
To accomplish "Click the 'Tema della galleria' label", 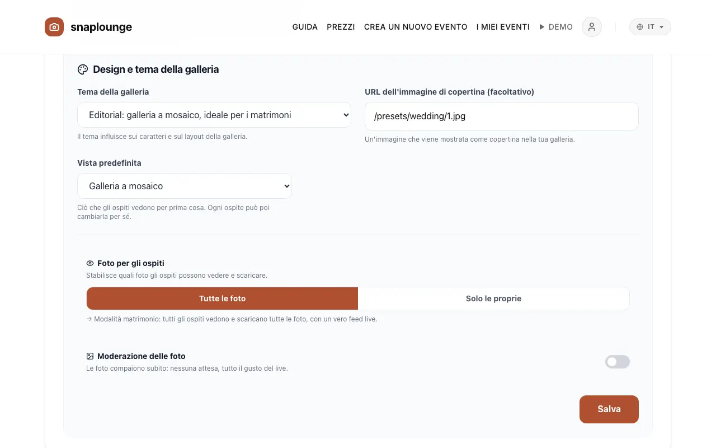I will 113,92.
